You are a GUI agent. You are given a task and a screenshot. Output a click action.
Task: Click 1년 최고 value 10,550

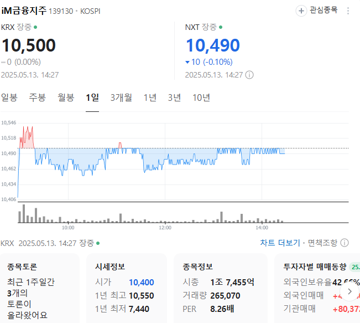pos(141,296)
